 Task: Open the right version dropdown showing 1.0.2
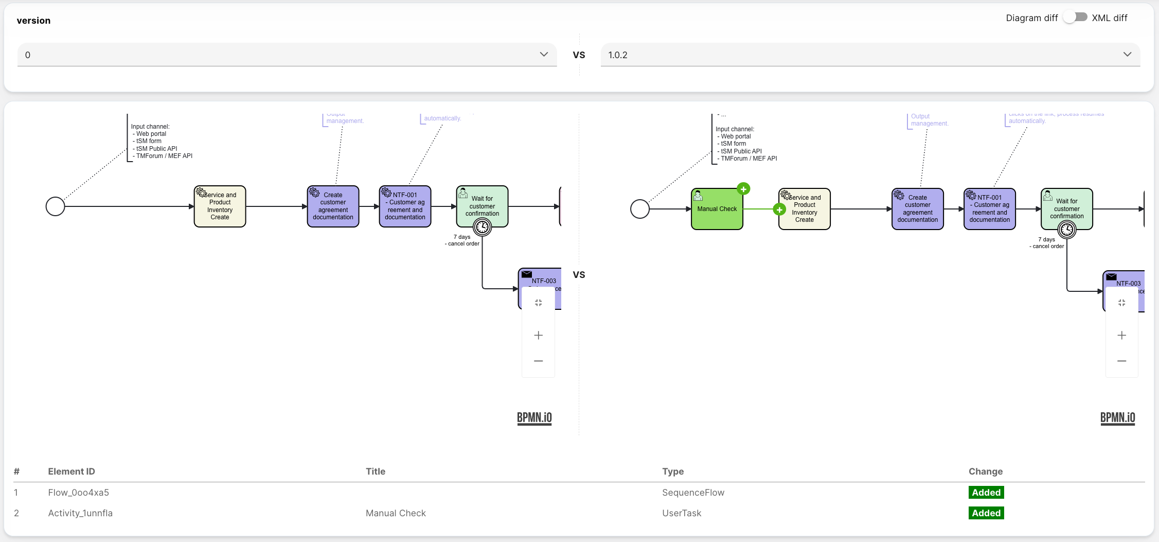pyautogui.click(x=870, y=55)
